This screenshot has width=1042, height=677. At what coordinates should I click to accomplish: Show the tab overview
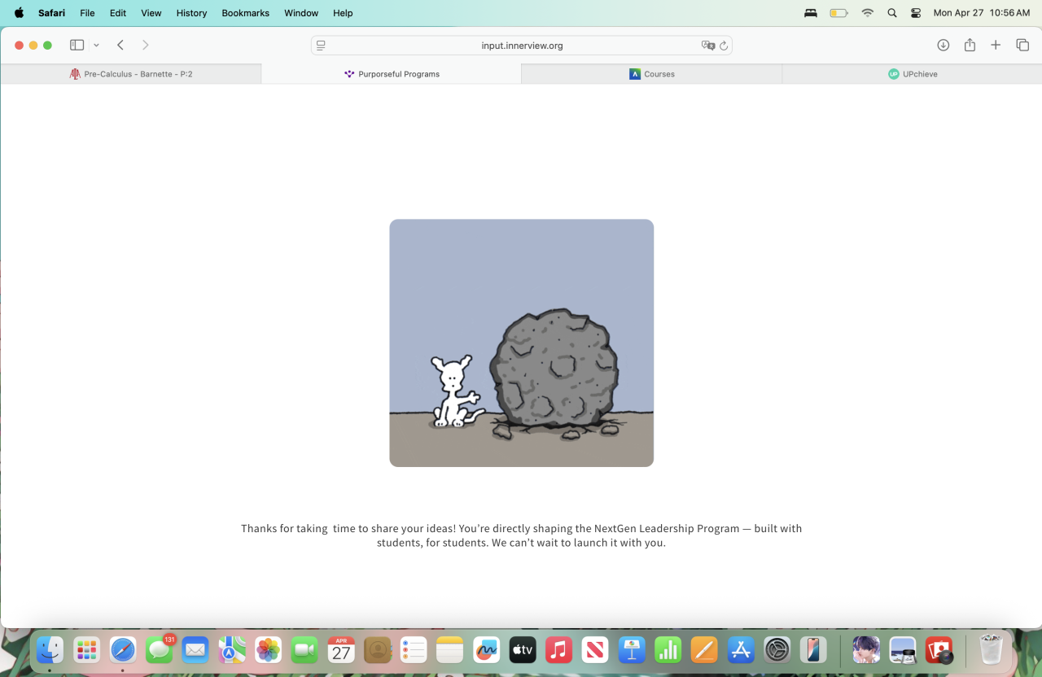pos(1022,46)
